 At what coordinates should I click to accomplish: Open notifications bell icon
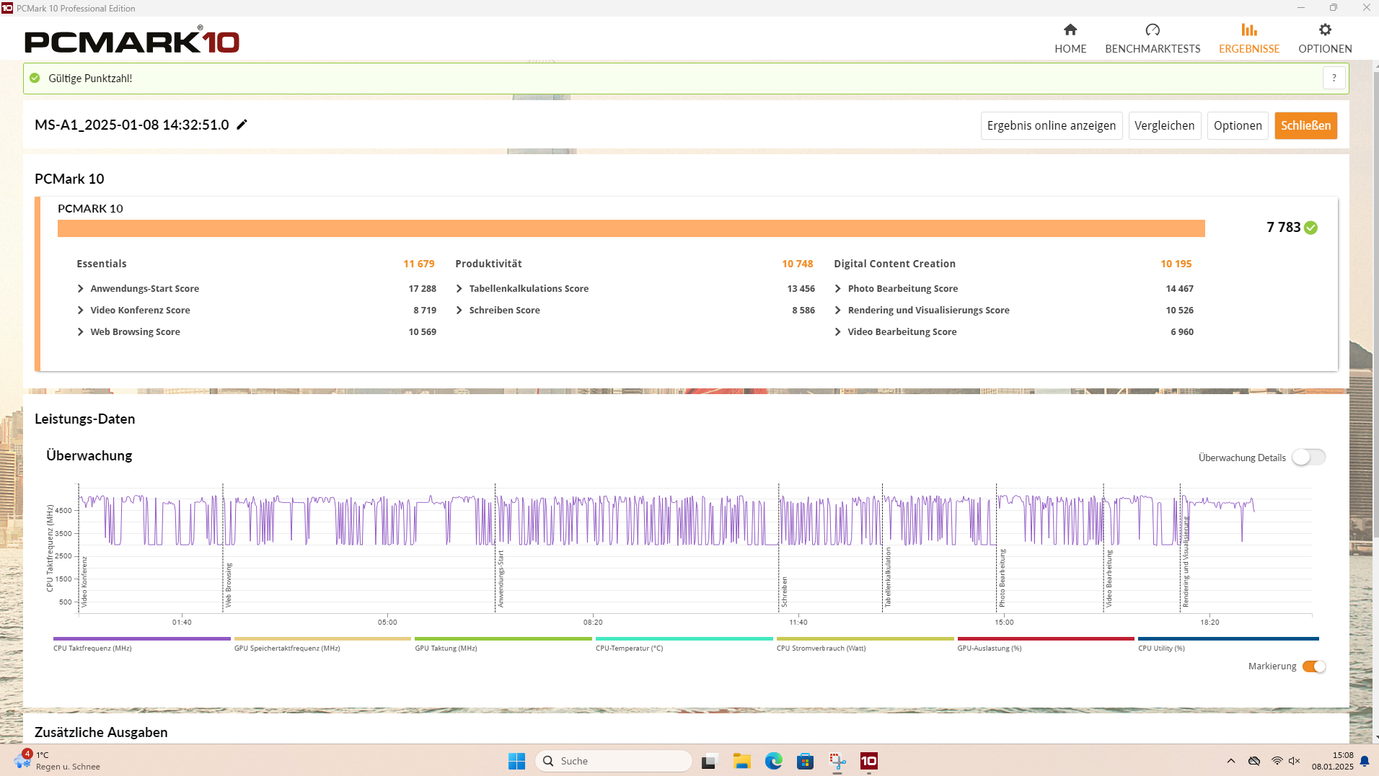(1365, 761)
